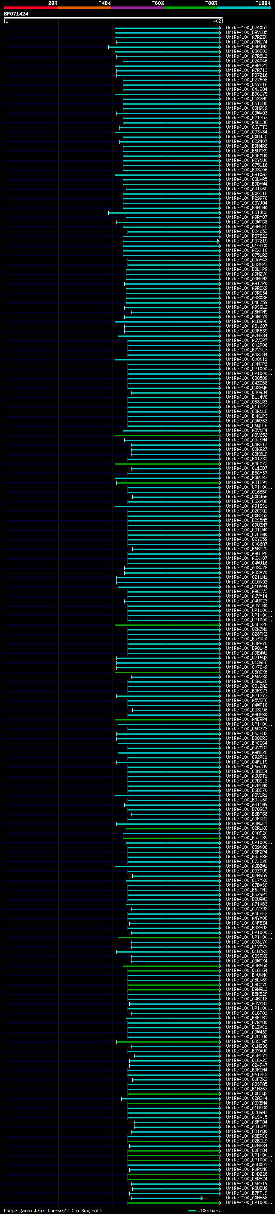
Task: Click the UniRef100_Q8H9C9 label
Action: 246,109
